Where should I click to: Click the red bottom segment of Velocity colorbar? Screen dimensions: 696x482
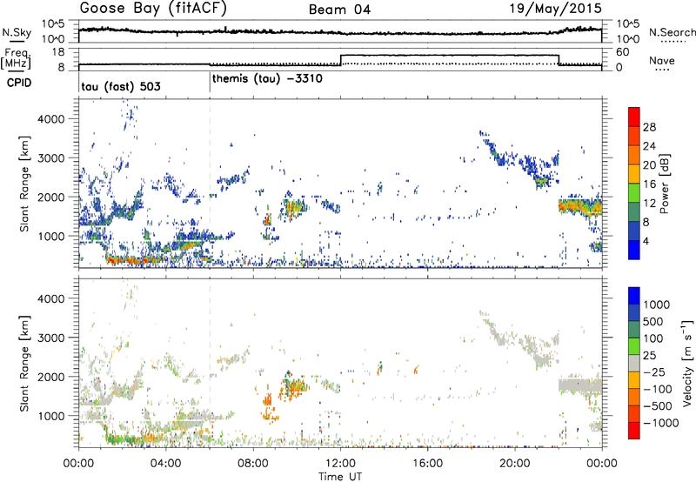pyautogui.click(x=634, y=431)
